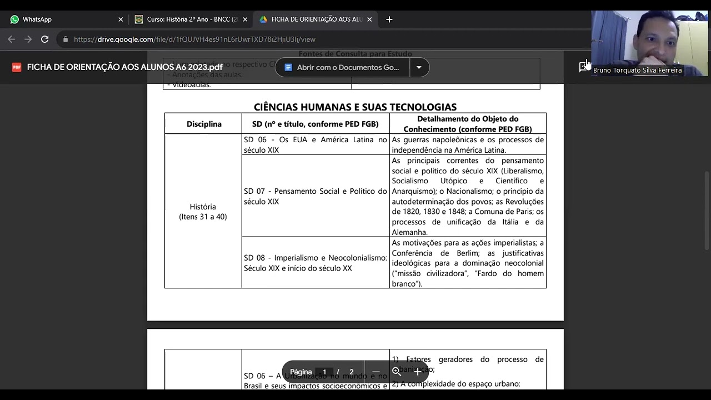
Task: Click the Google Drive tab favicon
Action: [263, 19]
